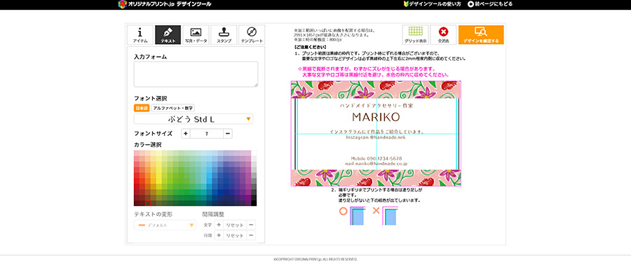Open the テンプレート (template) tab
Image resolution: width=631 pixels, height=269 pixels.
point(252,34)
